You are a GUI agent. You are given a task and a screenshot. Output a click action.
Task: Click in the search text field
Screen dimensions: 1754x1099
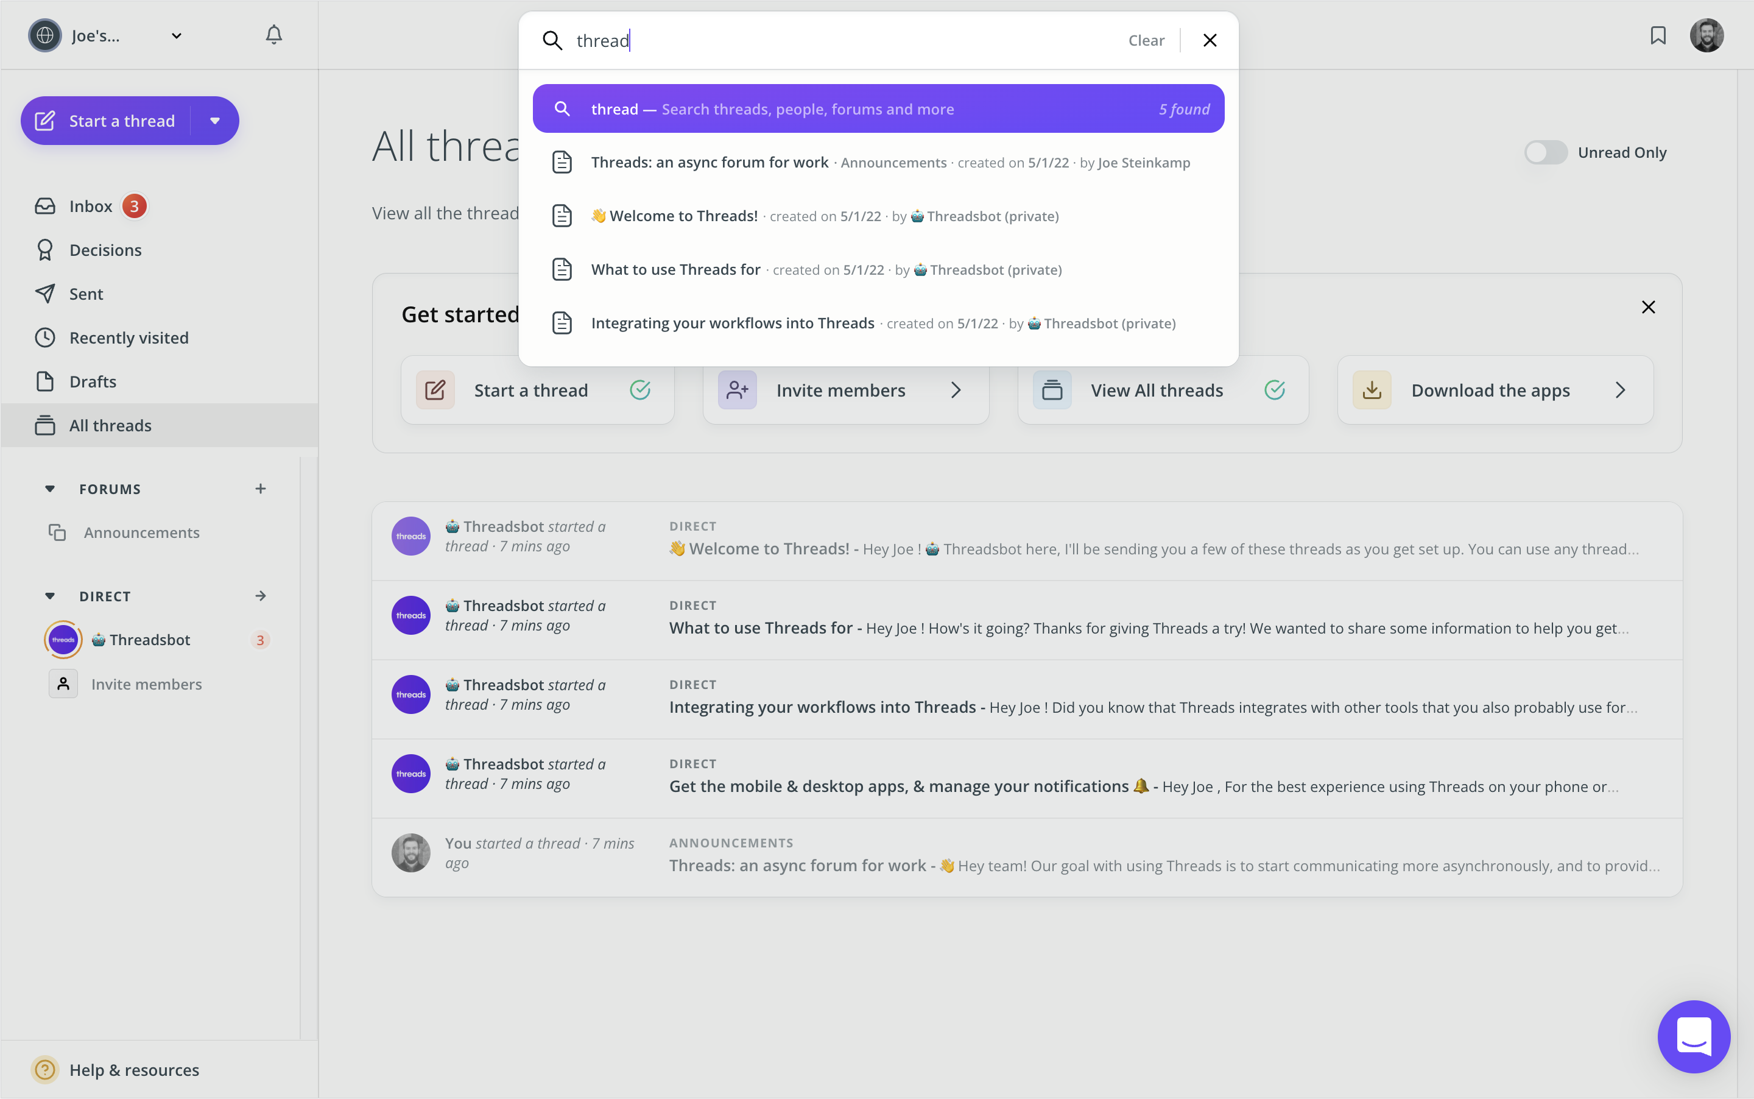(x=836, y=41)
